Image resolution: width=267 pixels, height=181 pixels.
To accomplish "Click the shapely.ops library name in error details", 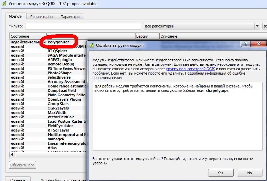I will (x=217, y=90).
